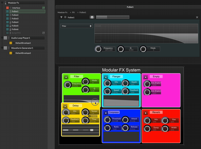Select the FxSlot5 module row
This screenshot has height=149, width=201.
(26, 26)
